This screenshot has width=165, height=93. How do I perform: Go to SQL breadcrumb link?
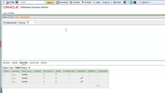[x=11, y=17]
